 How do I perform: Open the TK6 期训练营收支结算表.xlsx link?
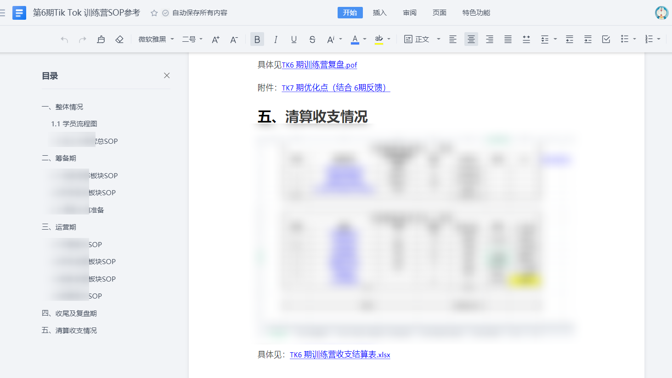point(340,355)
